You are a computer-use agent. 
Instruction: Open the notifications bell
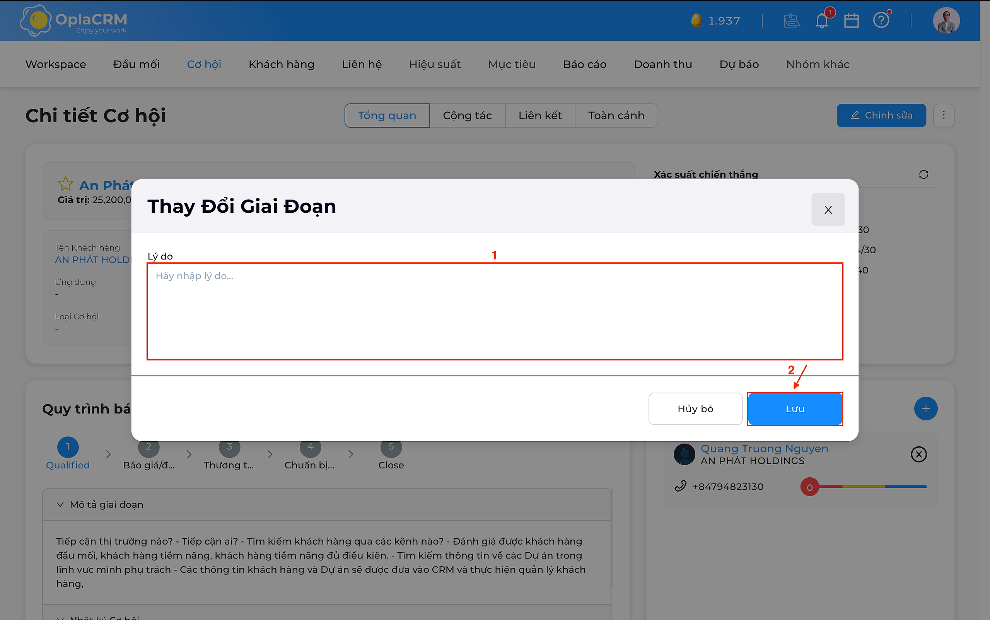pyautogui.click(x=822, y=20)
